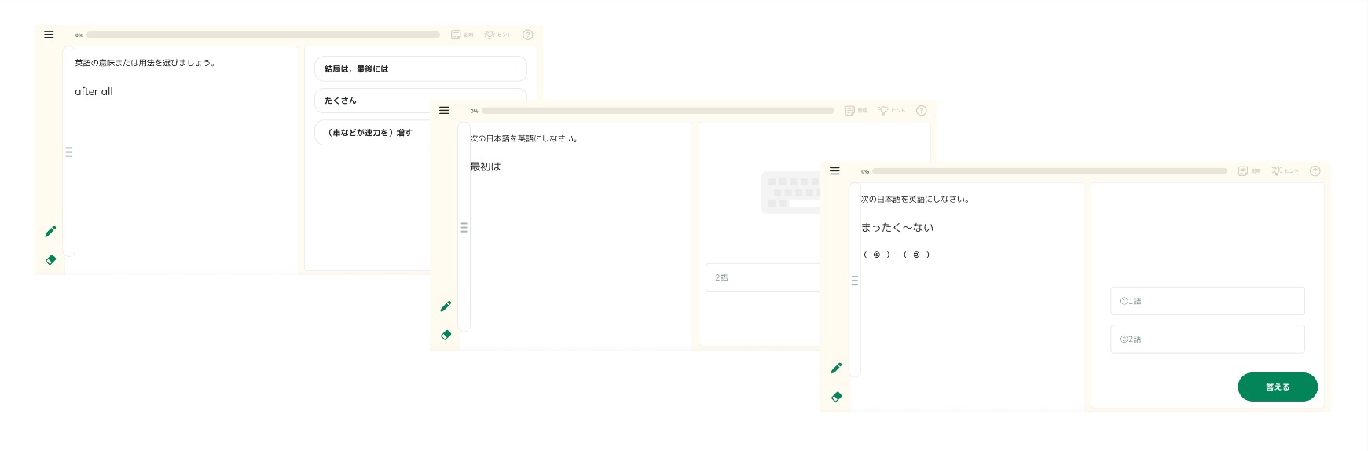1368x451 pixels.
Task: Select the pencil tool in the '最初は' quiz
Action: 446,306
